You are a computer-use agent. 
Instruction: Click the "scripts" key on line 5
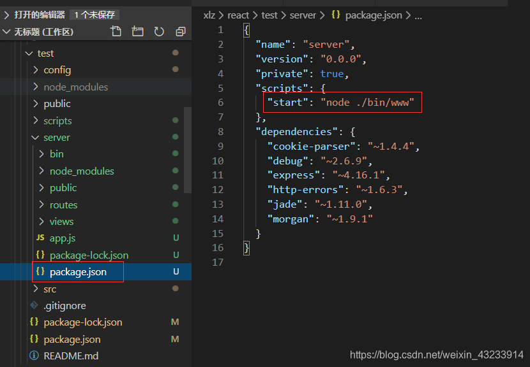point(282,88)
